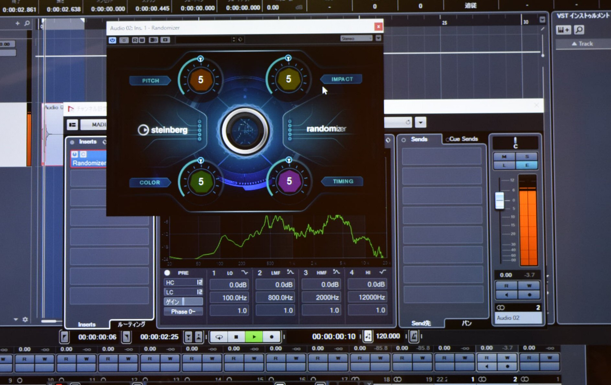Viewport: 611px width, 385px height.
Task: Switch A/B setting in Randomizer toolbar
Action: pos(153,40)
